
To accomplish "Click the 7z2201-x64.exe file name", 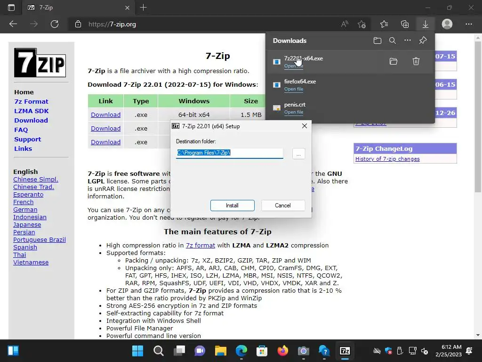I will [x=304, y=58].
